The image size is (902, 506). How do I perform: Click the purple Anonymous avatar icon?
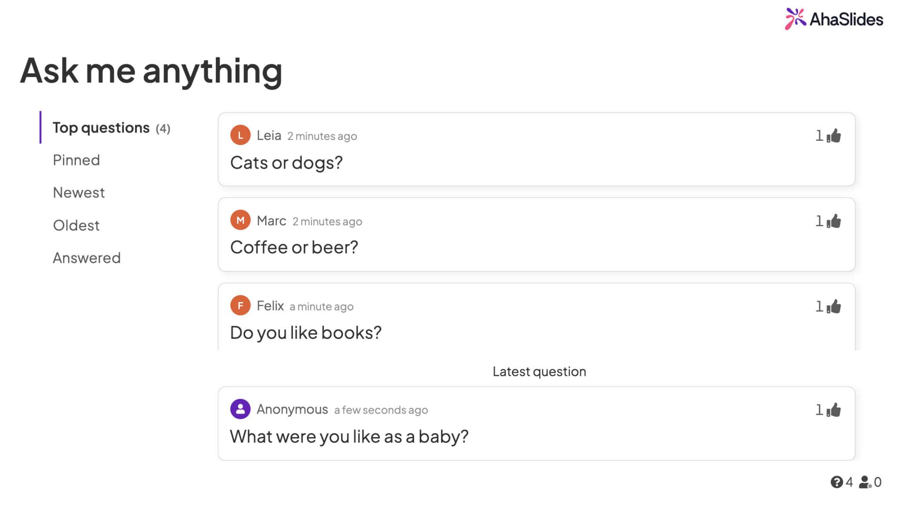click(240, 409)
